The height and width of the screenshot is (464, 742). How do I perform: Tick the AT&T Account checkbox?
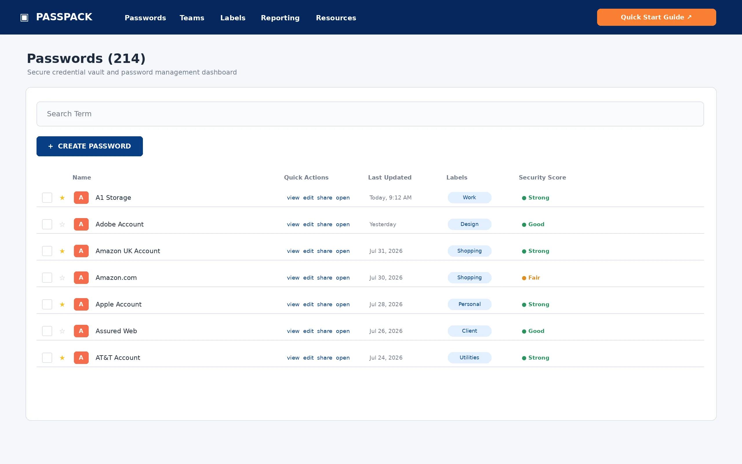47,358
